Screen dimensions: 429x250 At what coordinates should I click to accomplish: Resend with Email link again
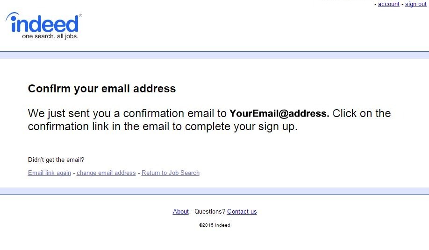pos(50,173)
